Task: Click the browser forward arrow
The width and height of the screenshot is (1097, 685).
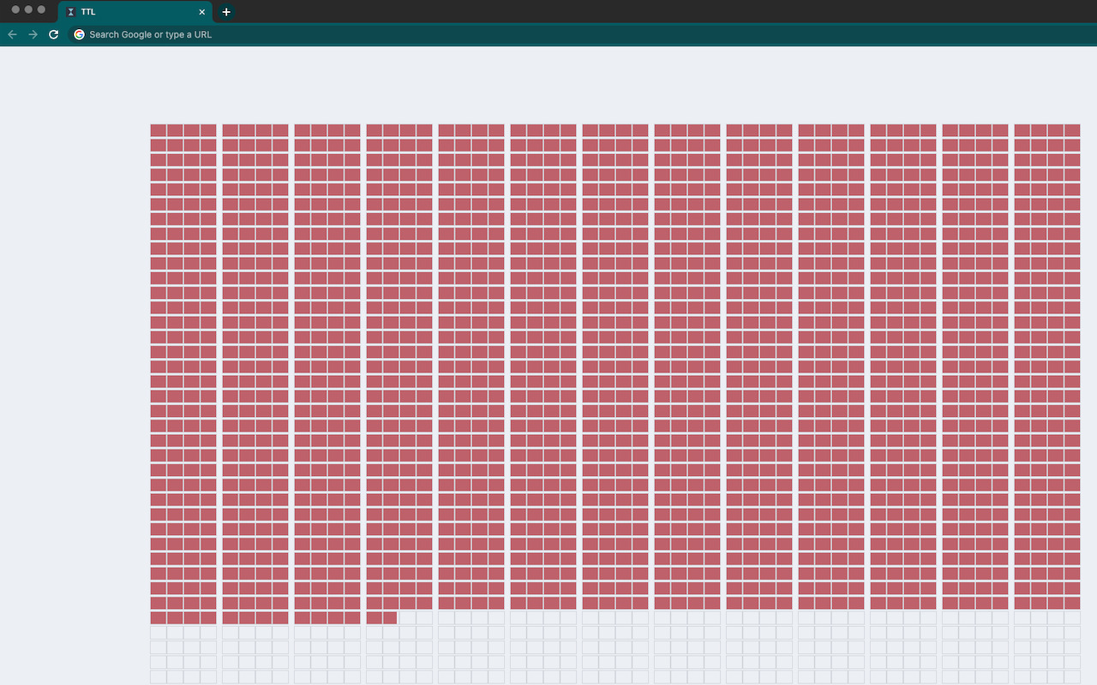Action: click(x=33, y=34)
